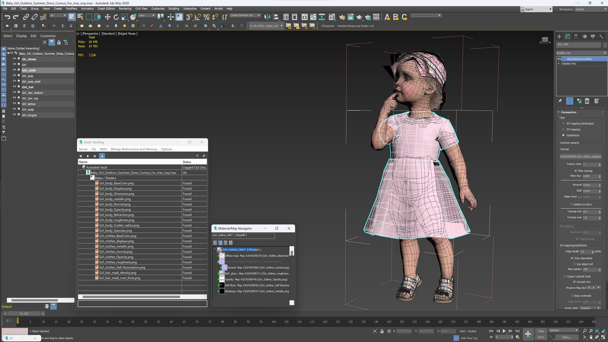608x342 pixels.
Task: Enable Relative to bbox checkbox
Action: coord(572,205)
